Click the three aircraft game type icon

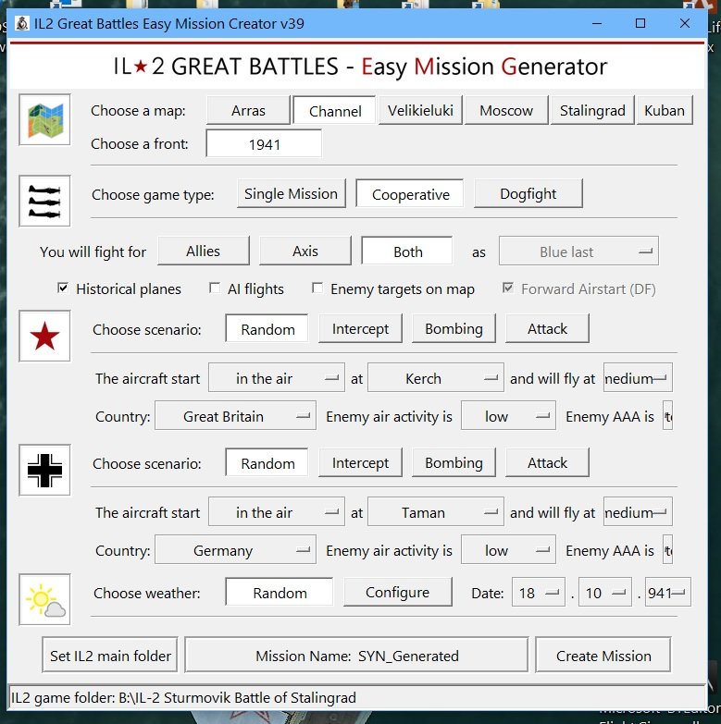44,201
